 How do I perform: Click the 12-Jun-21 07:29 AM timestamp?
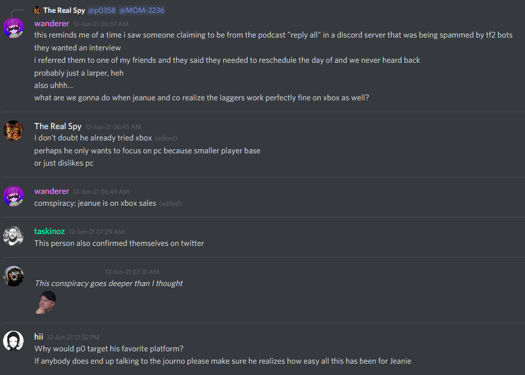click(96, 232)
